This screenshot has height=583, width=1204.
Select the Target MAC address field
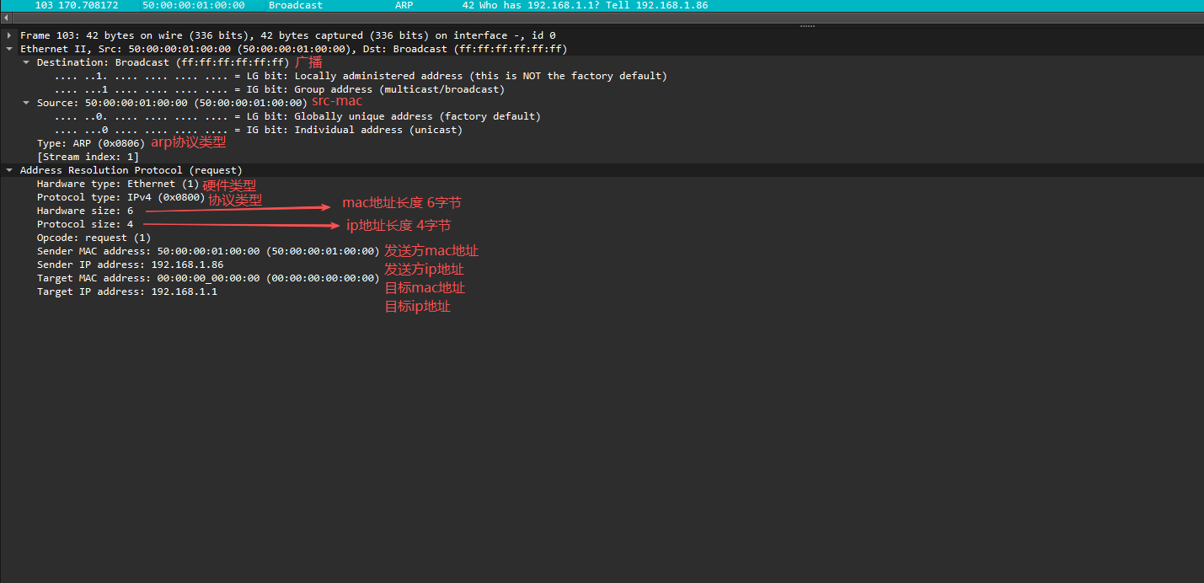208,278
